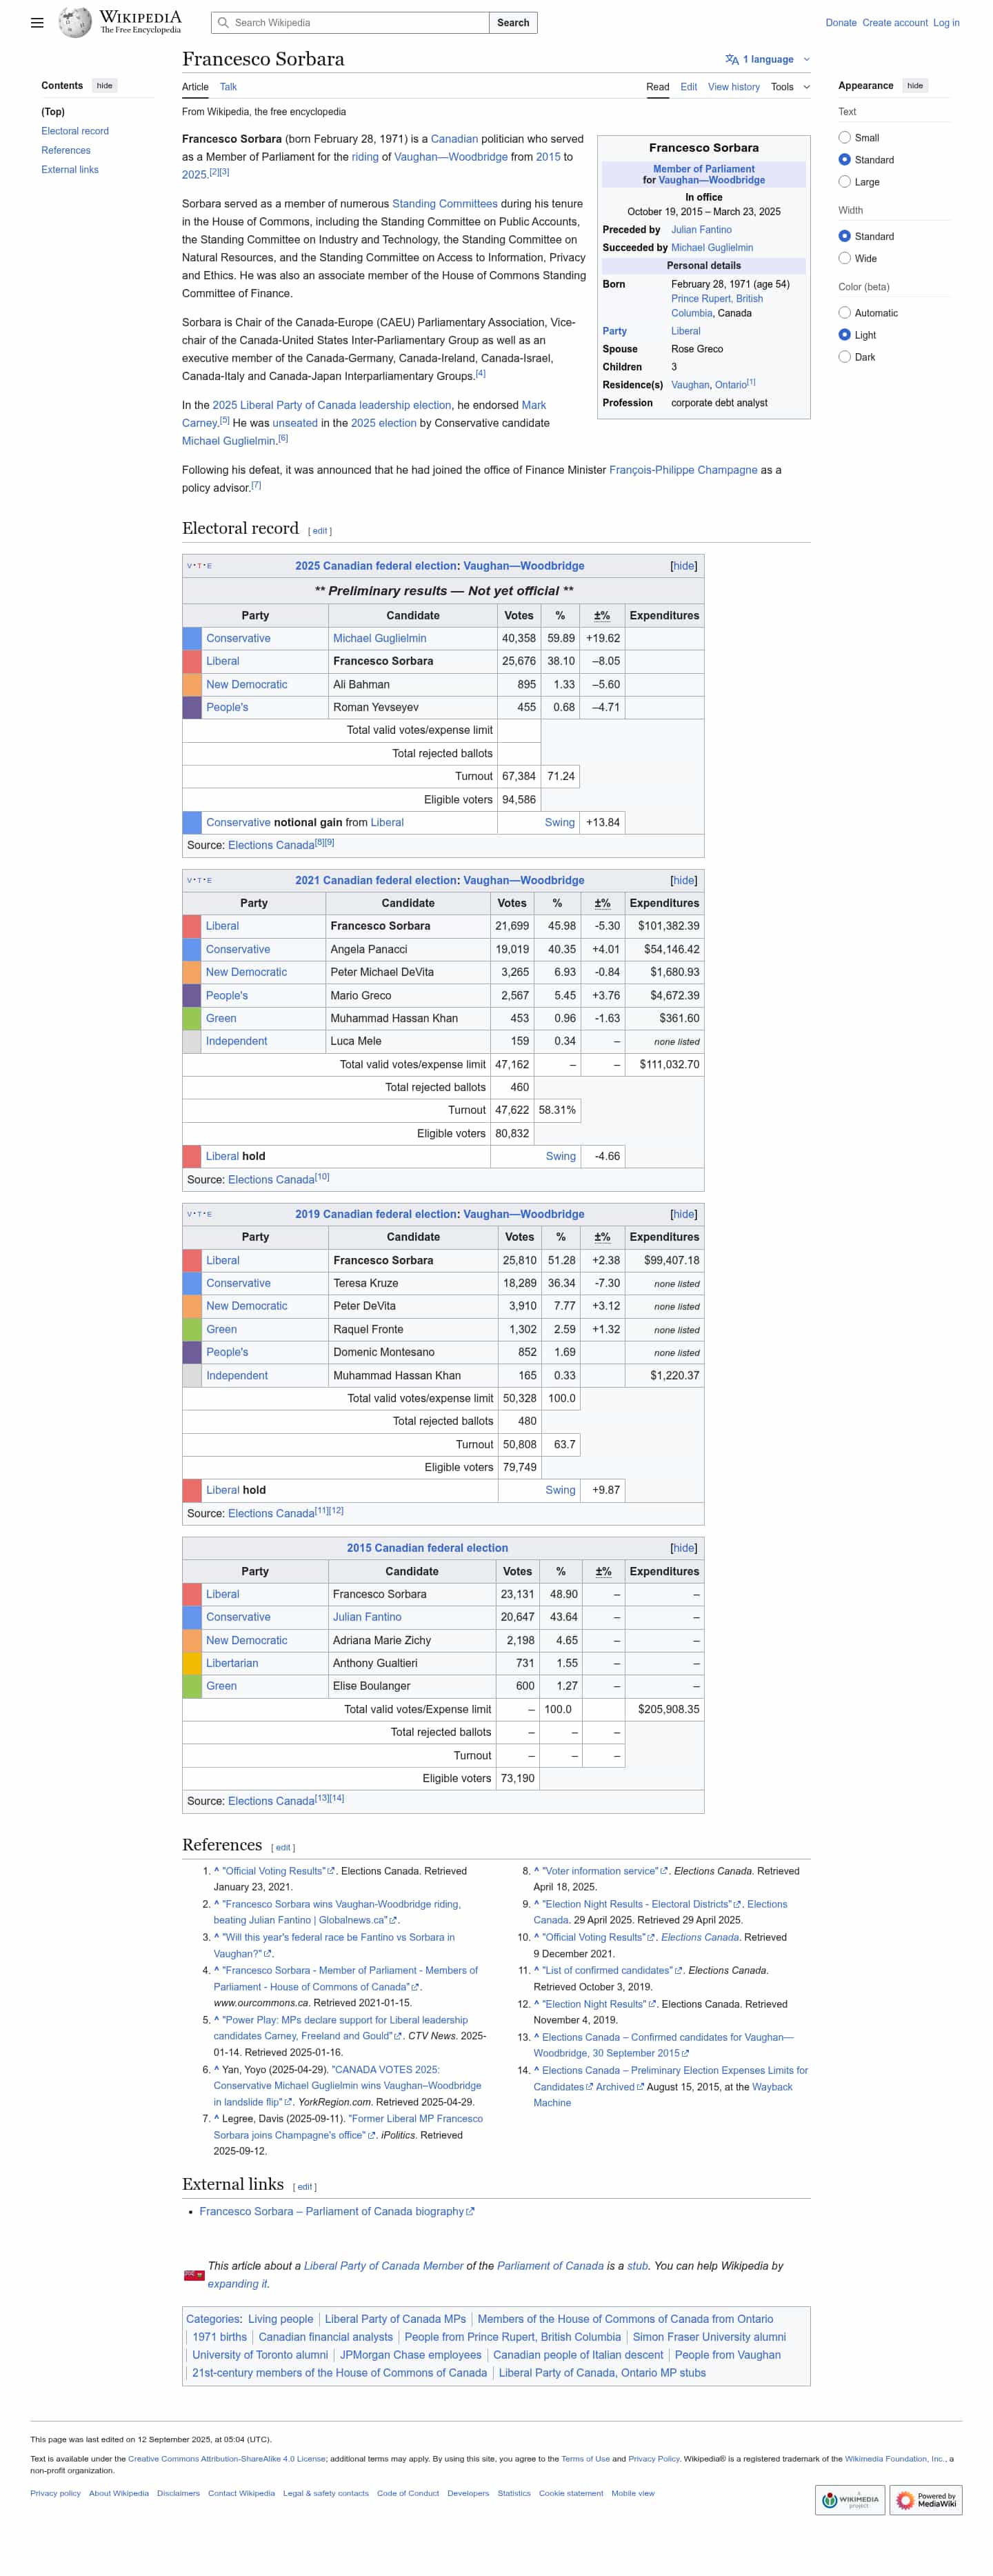
Task: Collapse the 2019 federal election table
Action: point(684,1214)
